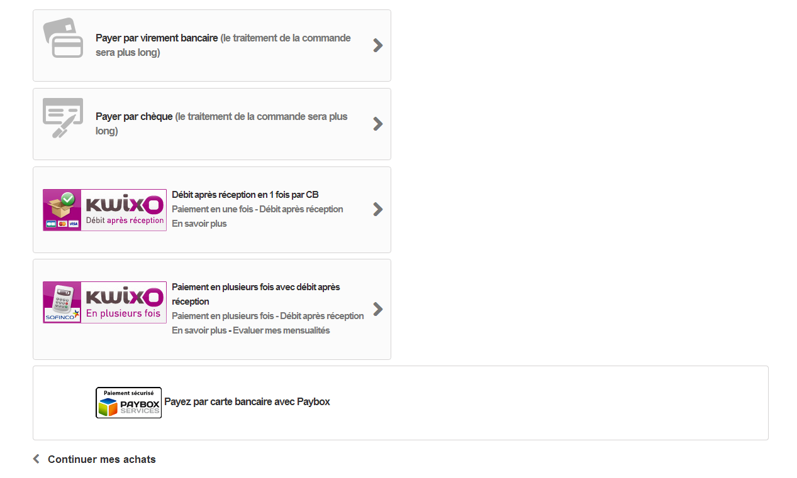Select Payer par virement bancaire
The height and width of the screenshot is (478, 797).
(157, 38)
